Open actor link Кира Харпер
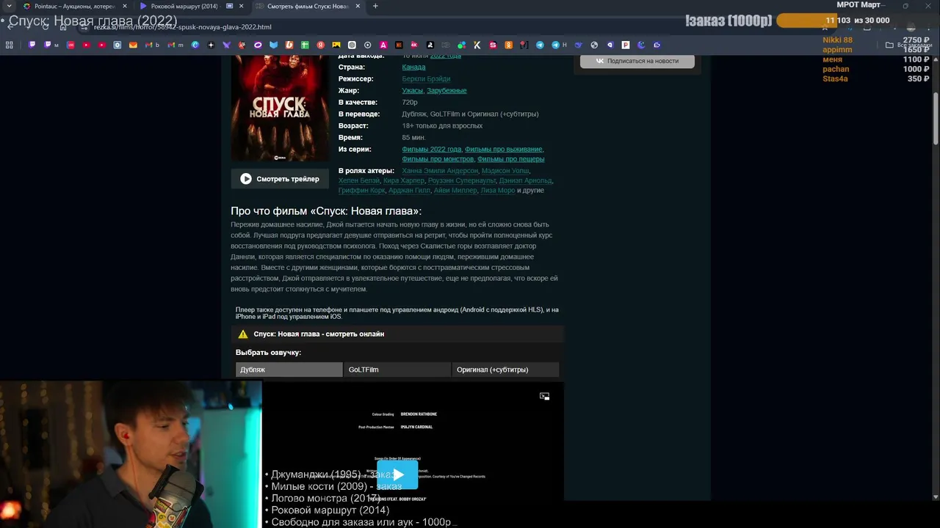 tap(404, 180)
